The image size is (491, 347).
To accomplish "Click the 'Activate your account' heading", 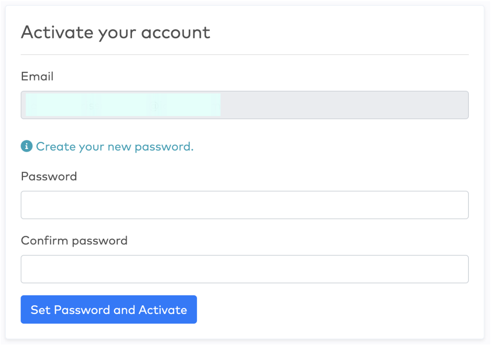I will click(116, 33).
